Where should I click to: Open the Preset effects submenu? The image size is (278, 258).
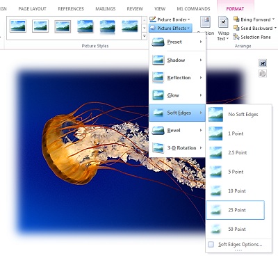[177, 42]
